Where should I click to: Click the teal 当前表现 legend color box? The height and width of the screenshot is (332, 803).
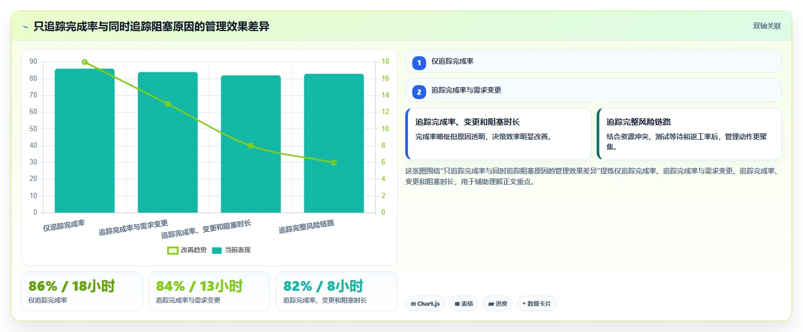tap(217, 250)
